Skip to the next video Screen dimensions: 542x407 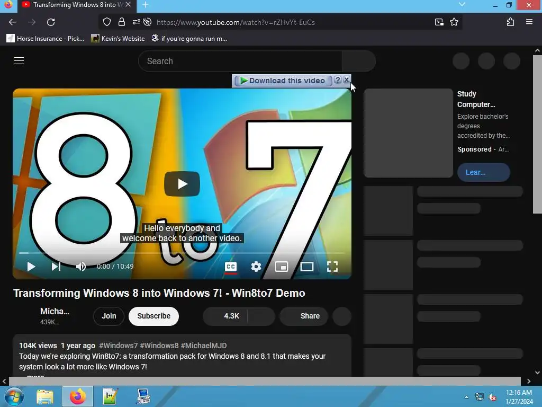[x=56, y=267]
